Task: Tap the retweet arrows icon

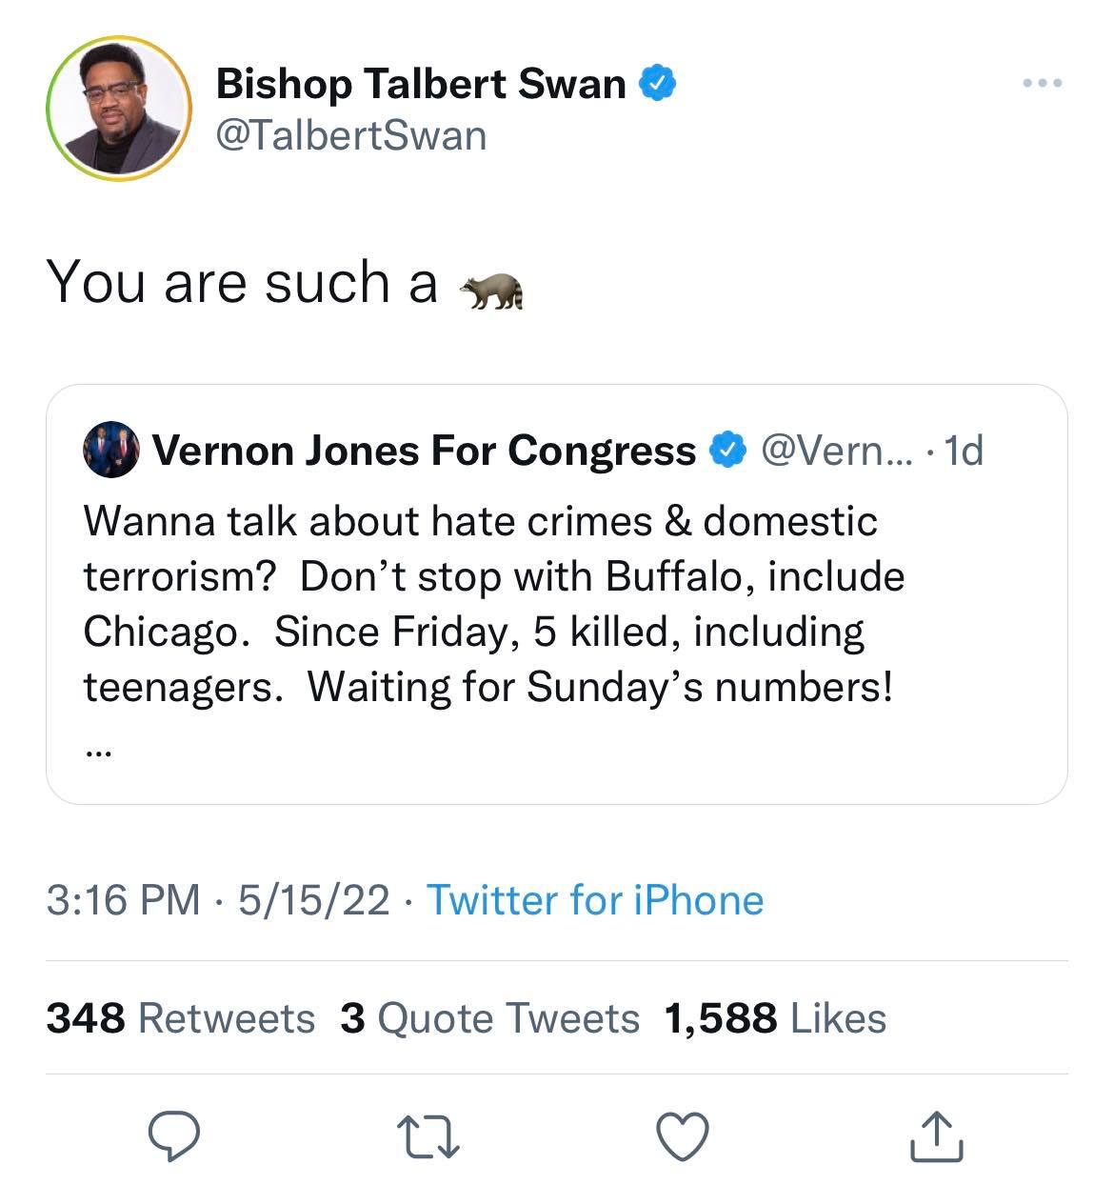Action: (428, 1137)
